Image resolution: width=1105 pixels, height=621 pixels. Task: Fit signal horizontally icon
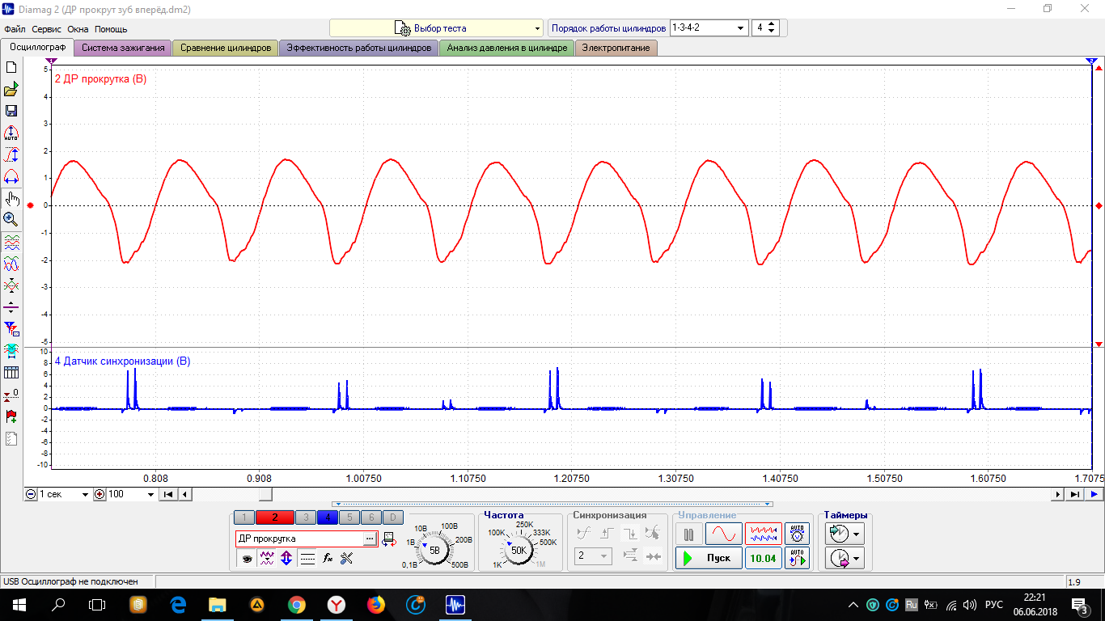tap(11, 176)
